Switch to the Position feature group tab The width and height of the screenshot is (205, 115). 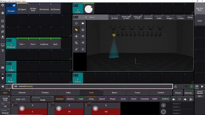coord(45,93)
